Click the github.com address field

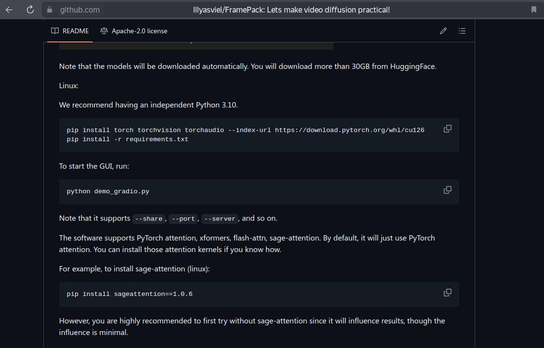(x=80, y=10)
